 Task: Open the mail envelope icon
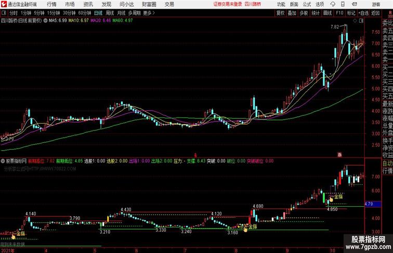[355, 4]
